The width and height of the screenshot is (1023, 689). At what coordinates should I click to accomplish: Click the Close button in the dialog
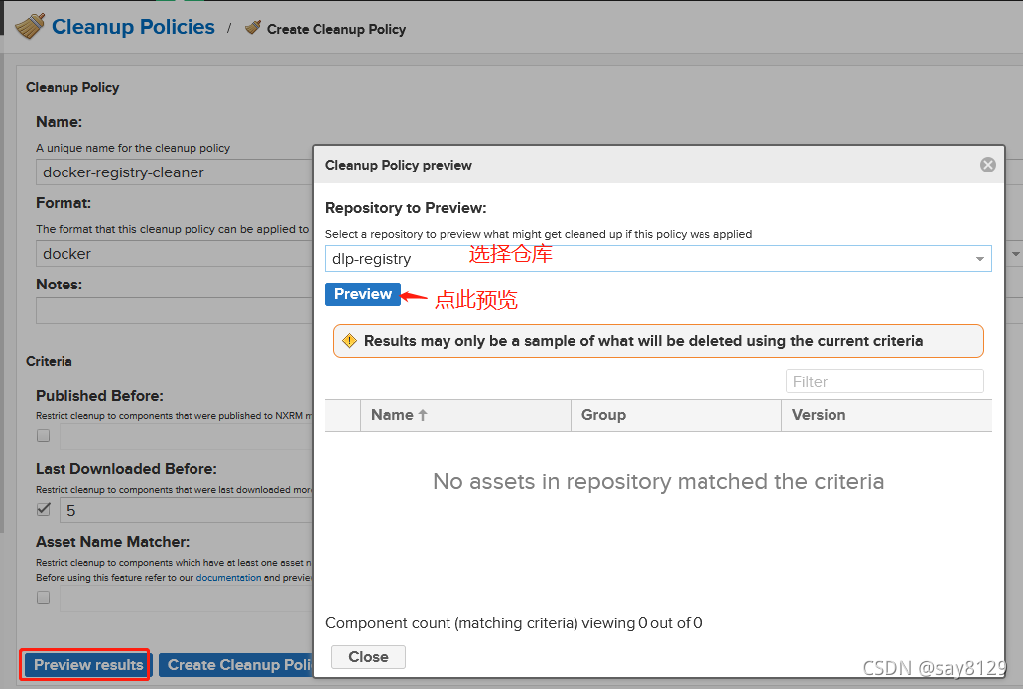coord(368,656)
